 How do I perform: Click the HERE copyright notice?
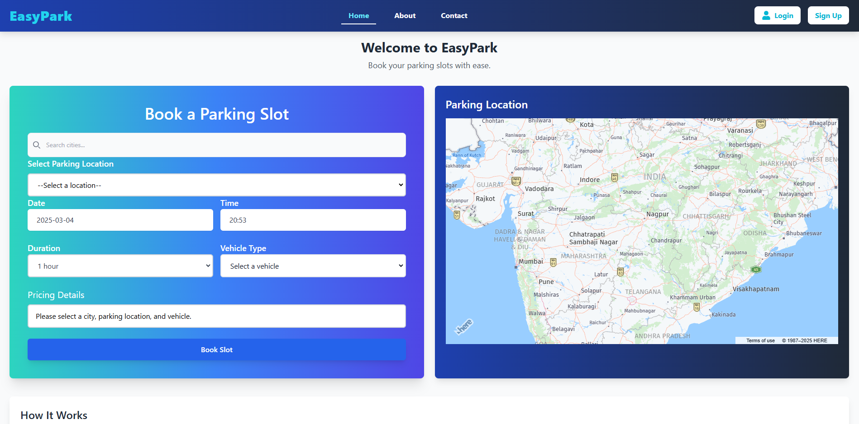pos(805,340)
